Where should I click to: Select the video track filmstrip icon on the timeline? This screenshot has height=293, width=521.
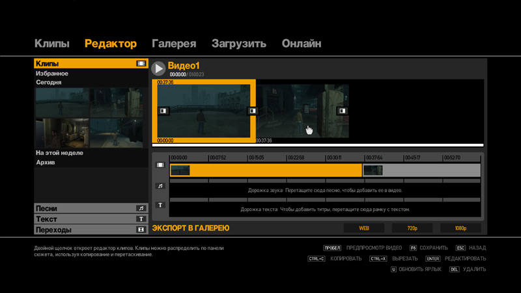160,165
